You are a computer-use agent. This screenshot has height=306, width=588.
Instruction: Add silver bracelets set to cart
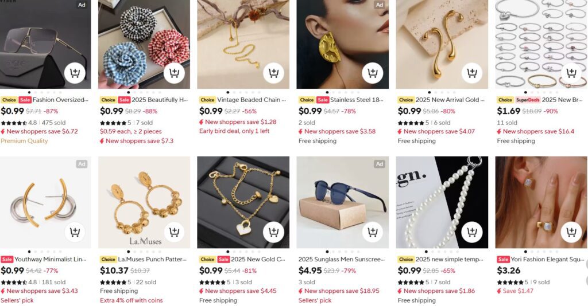click(571, 73)
